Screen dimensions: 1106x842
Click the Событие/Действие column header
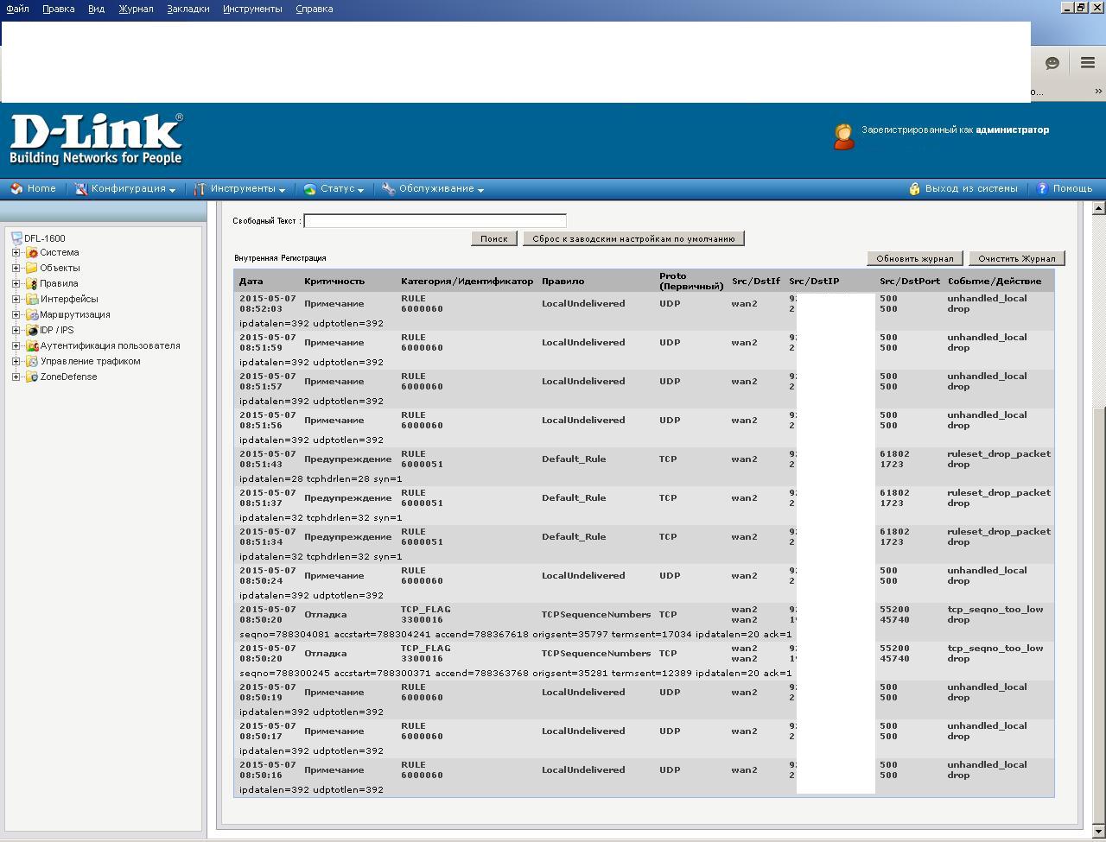tap(995, 282)
